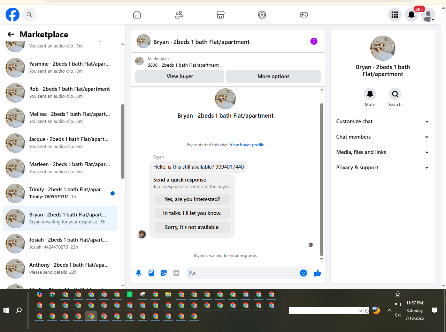
Task: Click Bryan's avatar in the chat header
Action: 144,41
